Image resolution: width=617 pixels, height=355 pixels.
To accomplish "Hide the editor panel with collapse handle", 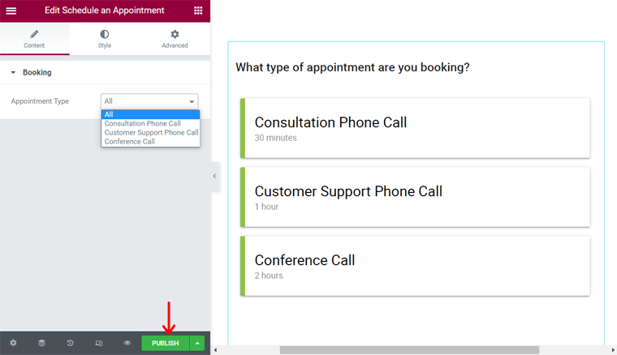I will pos(215,177).
